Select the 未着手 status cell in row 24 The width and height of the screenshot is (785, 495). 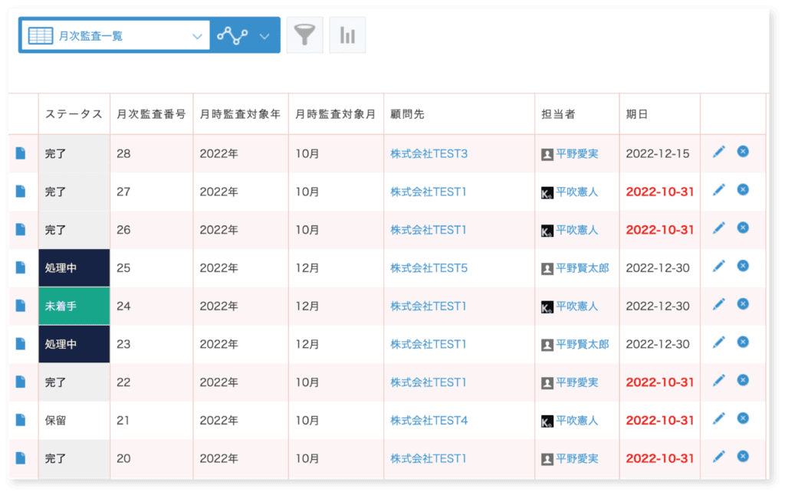[x=74, y=306]
